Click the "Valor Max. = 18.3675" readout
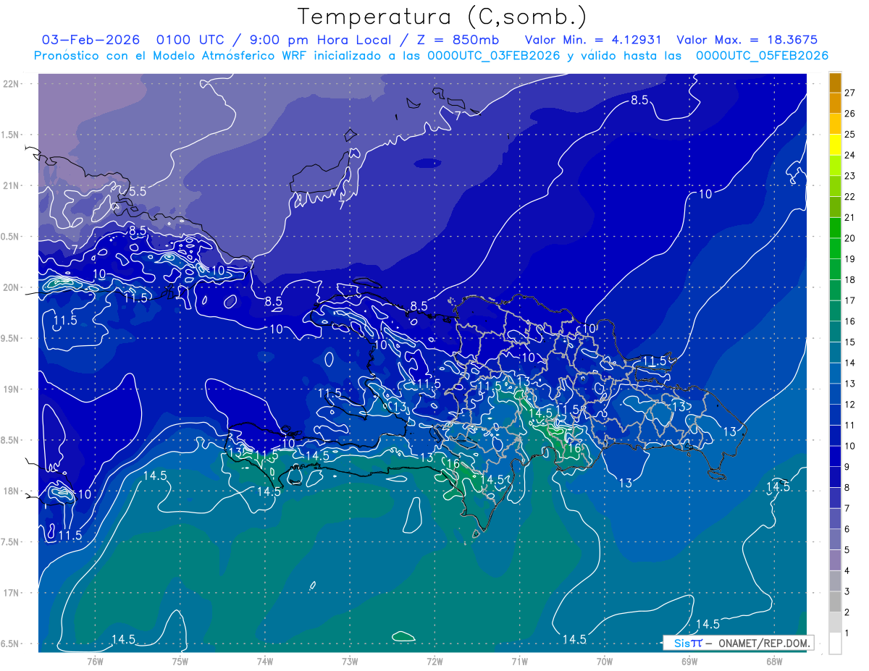Screen dimensions: 869x671 [x=747, y=40]
